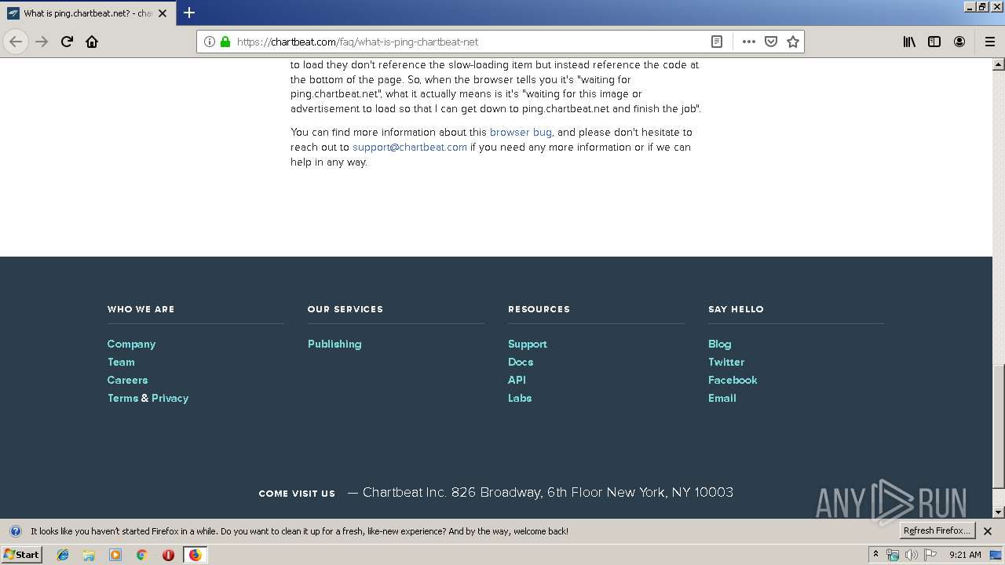This screenshot has width=1005, height=565.
Task: Save page to Pocket
Action: (x=771, y=42)
